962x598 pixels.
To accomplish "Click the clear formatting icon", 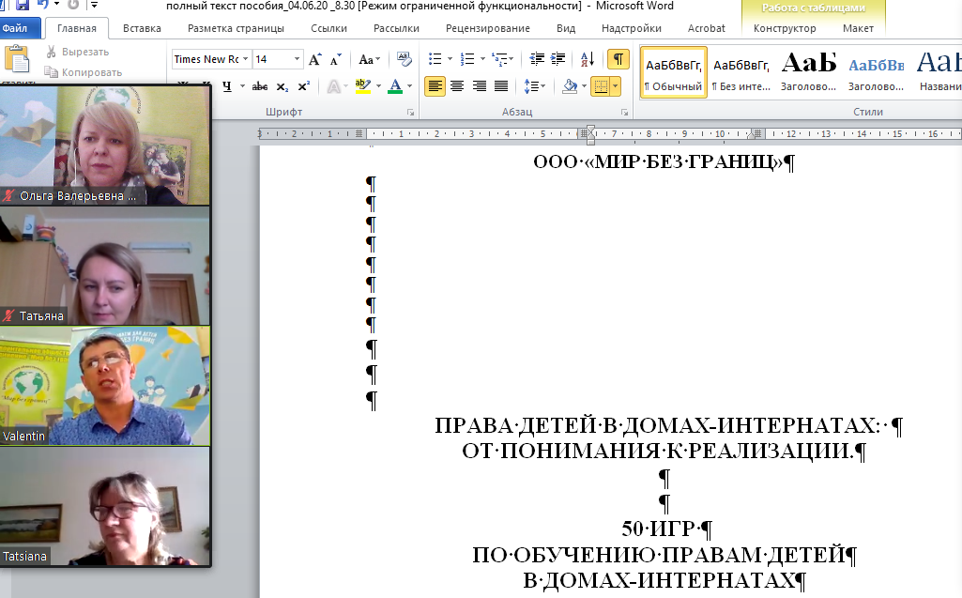I will pyautogui.click(x=405, y=59).
